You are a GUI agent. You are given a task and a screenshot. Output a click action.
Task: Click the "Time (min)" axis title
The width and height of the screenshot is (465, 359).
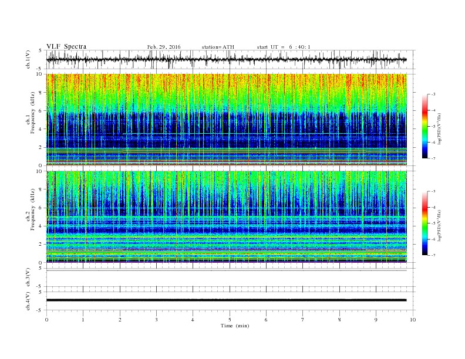235,326
